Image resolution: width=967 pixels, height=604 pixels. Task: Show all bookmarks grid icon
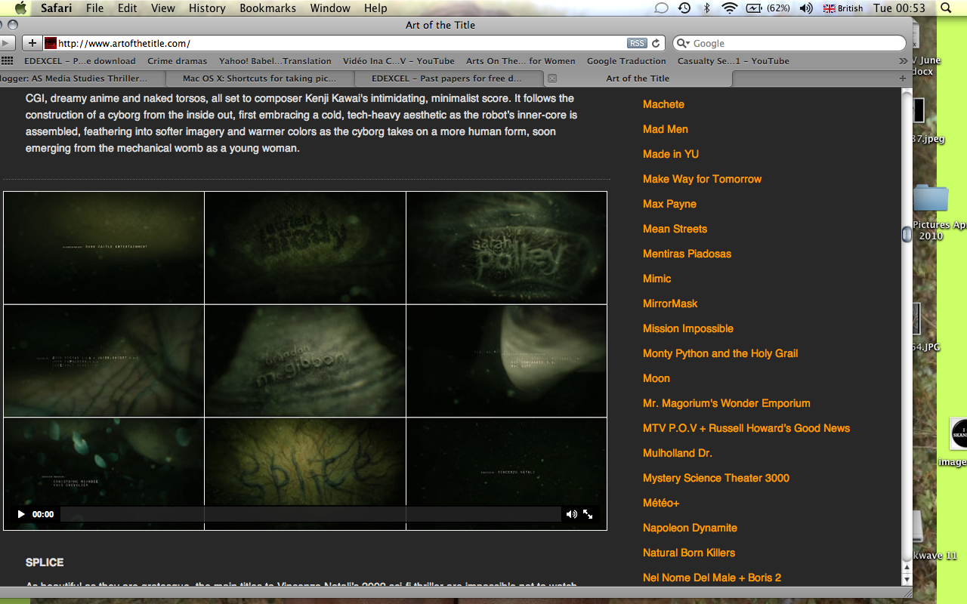coord(8,61)
